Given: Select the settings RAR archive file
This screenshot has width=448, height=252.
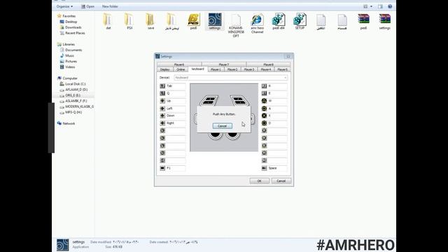Looking at the screenshot, I should 384,22.
